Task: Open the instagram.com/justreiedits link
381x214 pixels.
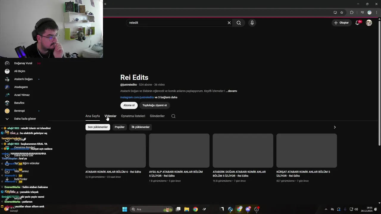Action: 137,97
